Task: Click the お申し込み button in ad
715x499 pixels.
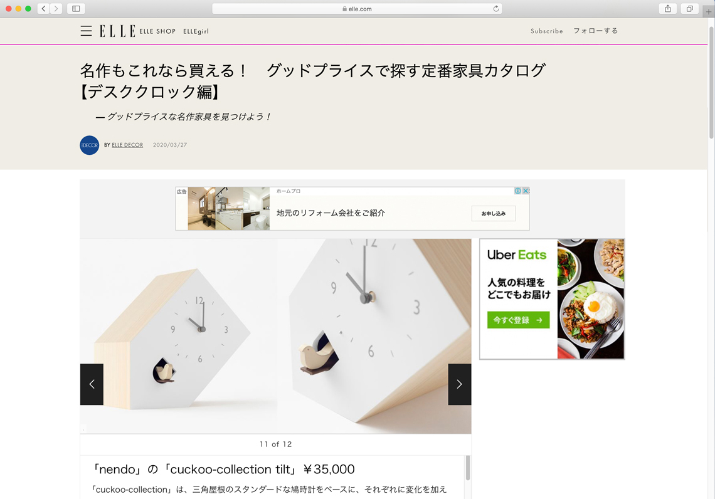Action: coord(494,213)
